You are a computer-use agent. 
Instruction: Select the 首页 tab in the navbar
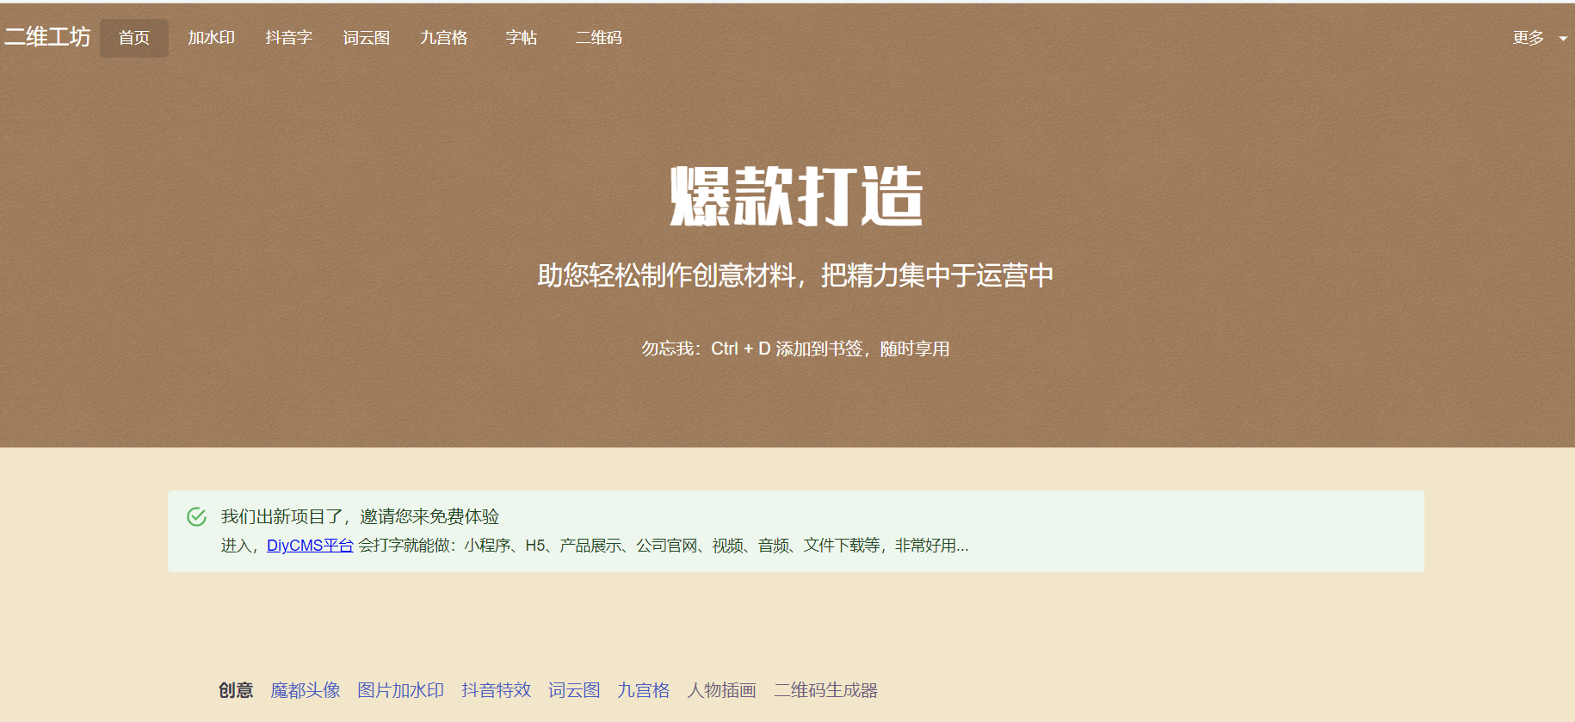[134, 38]
